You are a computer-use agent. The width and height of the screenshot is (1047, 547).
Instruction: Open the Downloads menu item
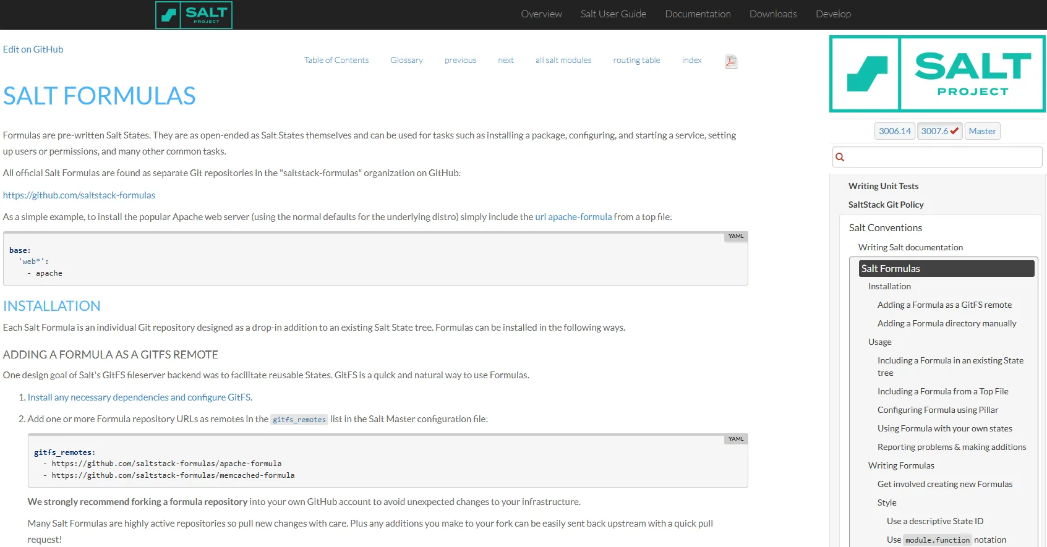773,14
